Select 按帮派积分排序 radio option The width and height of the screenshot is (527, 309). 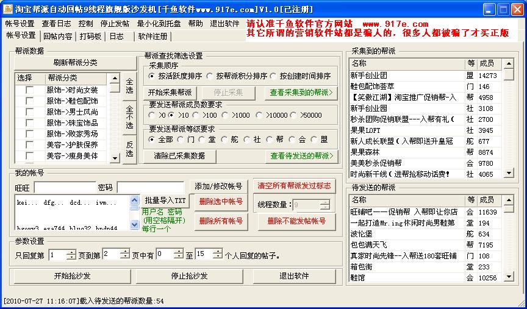[x=210, y=76]
